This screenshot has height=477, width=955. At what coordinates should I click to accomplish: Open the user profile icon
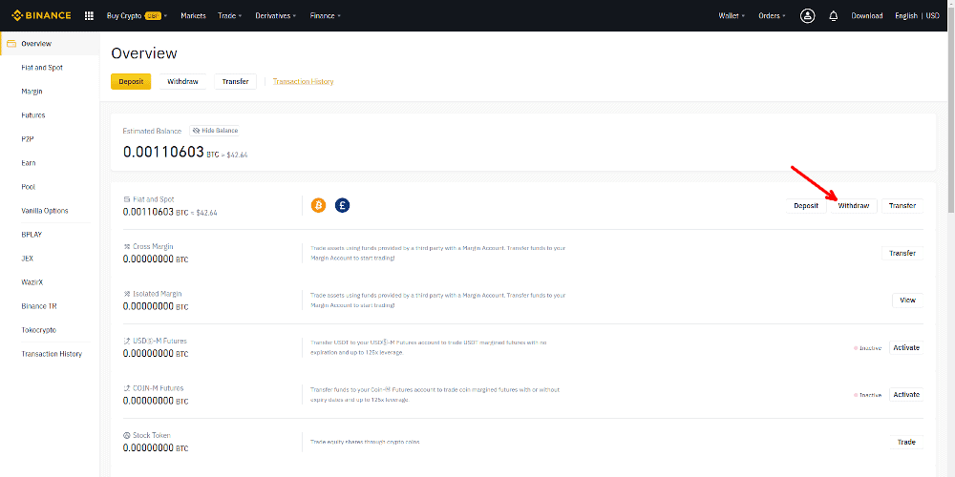808,16
